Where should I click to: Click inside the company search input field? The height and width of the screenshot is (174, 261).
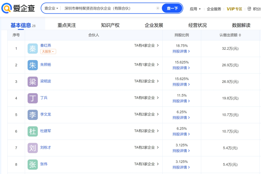109,8
